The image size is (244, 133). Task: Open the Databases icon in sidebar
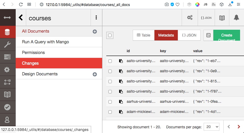point(7,32)
